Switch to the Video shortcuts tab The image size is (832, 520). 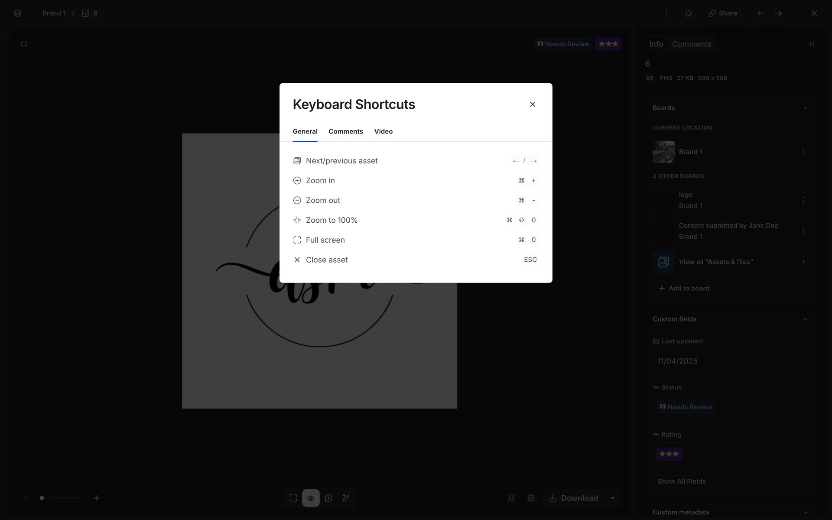click(x=383, y=131)
